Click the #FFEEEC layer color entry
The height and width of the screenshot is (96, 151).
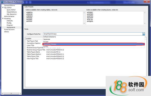[x=90, y=13]
